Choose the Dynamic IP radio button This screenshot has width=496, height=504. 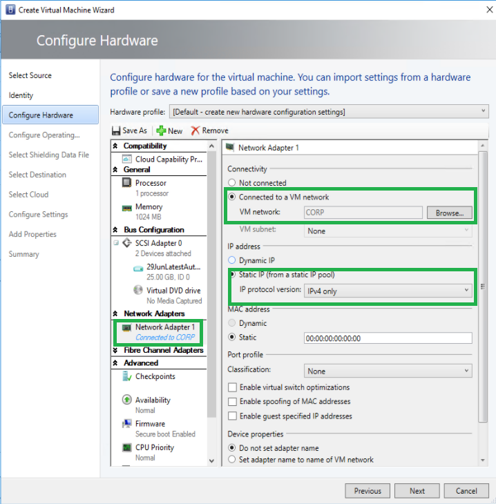point(231,260)
